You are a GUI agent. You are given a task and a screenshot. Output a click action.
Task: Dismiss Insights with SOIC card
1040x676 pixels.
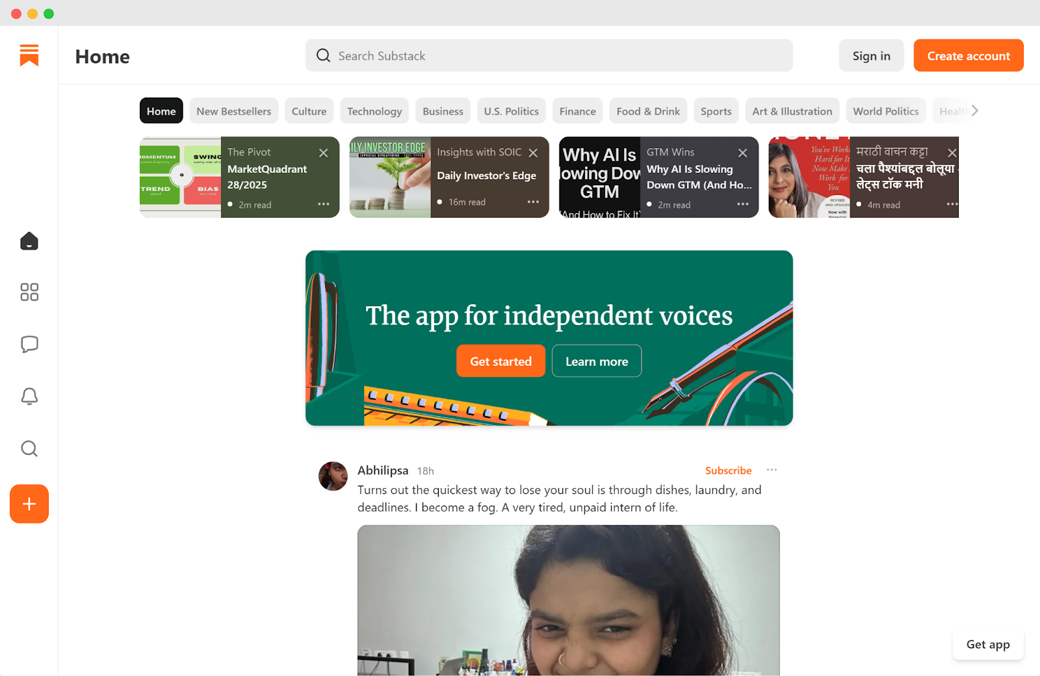tap(533, 153)
